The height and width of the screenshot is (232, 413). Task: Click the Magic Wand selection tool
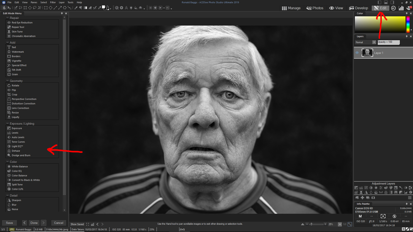39,8
